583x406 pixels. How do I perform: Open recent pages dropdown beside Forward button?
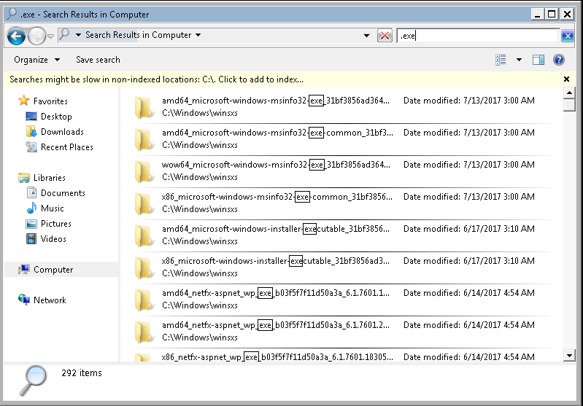50,36
